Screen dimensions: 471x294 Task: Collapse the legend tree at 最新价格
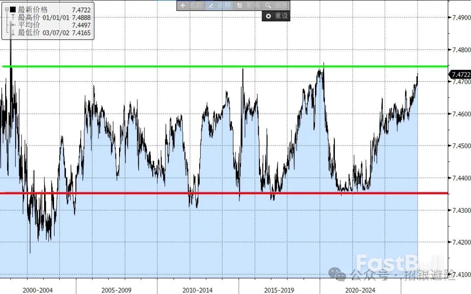point(7,9)
